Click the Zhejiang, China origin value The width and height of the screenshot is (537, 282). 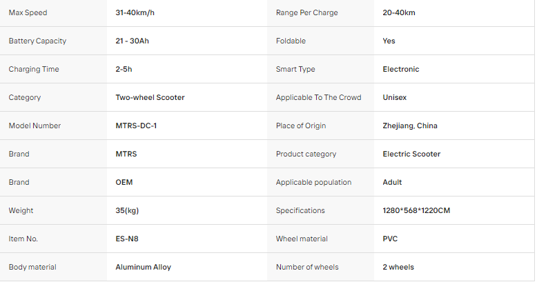410,125
